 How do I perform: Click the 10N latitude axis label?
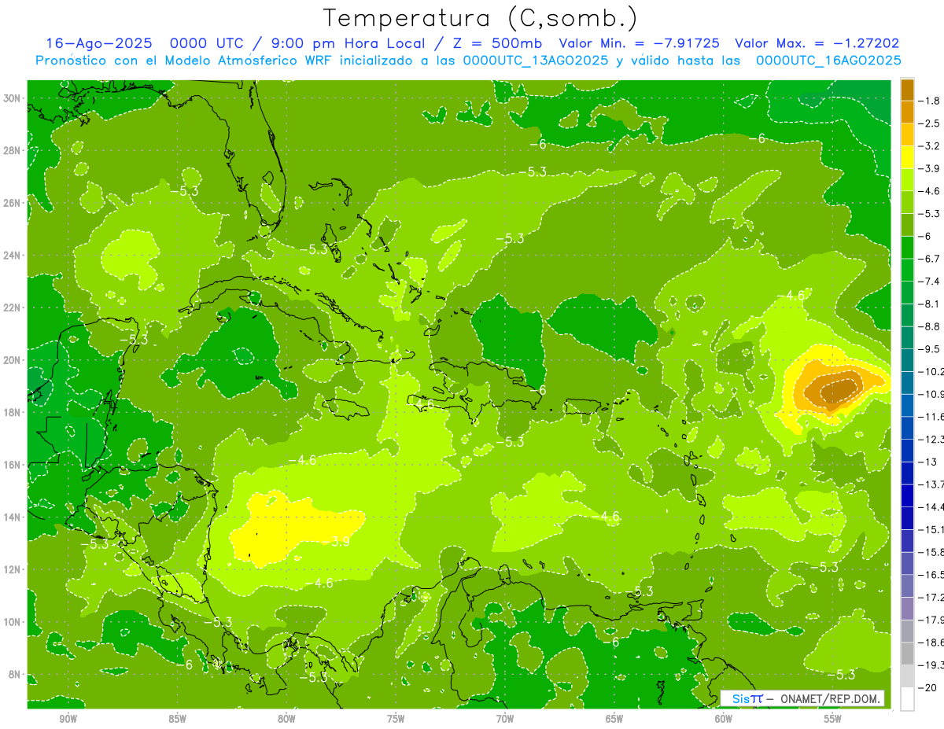13,622
